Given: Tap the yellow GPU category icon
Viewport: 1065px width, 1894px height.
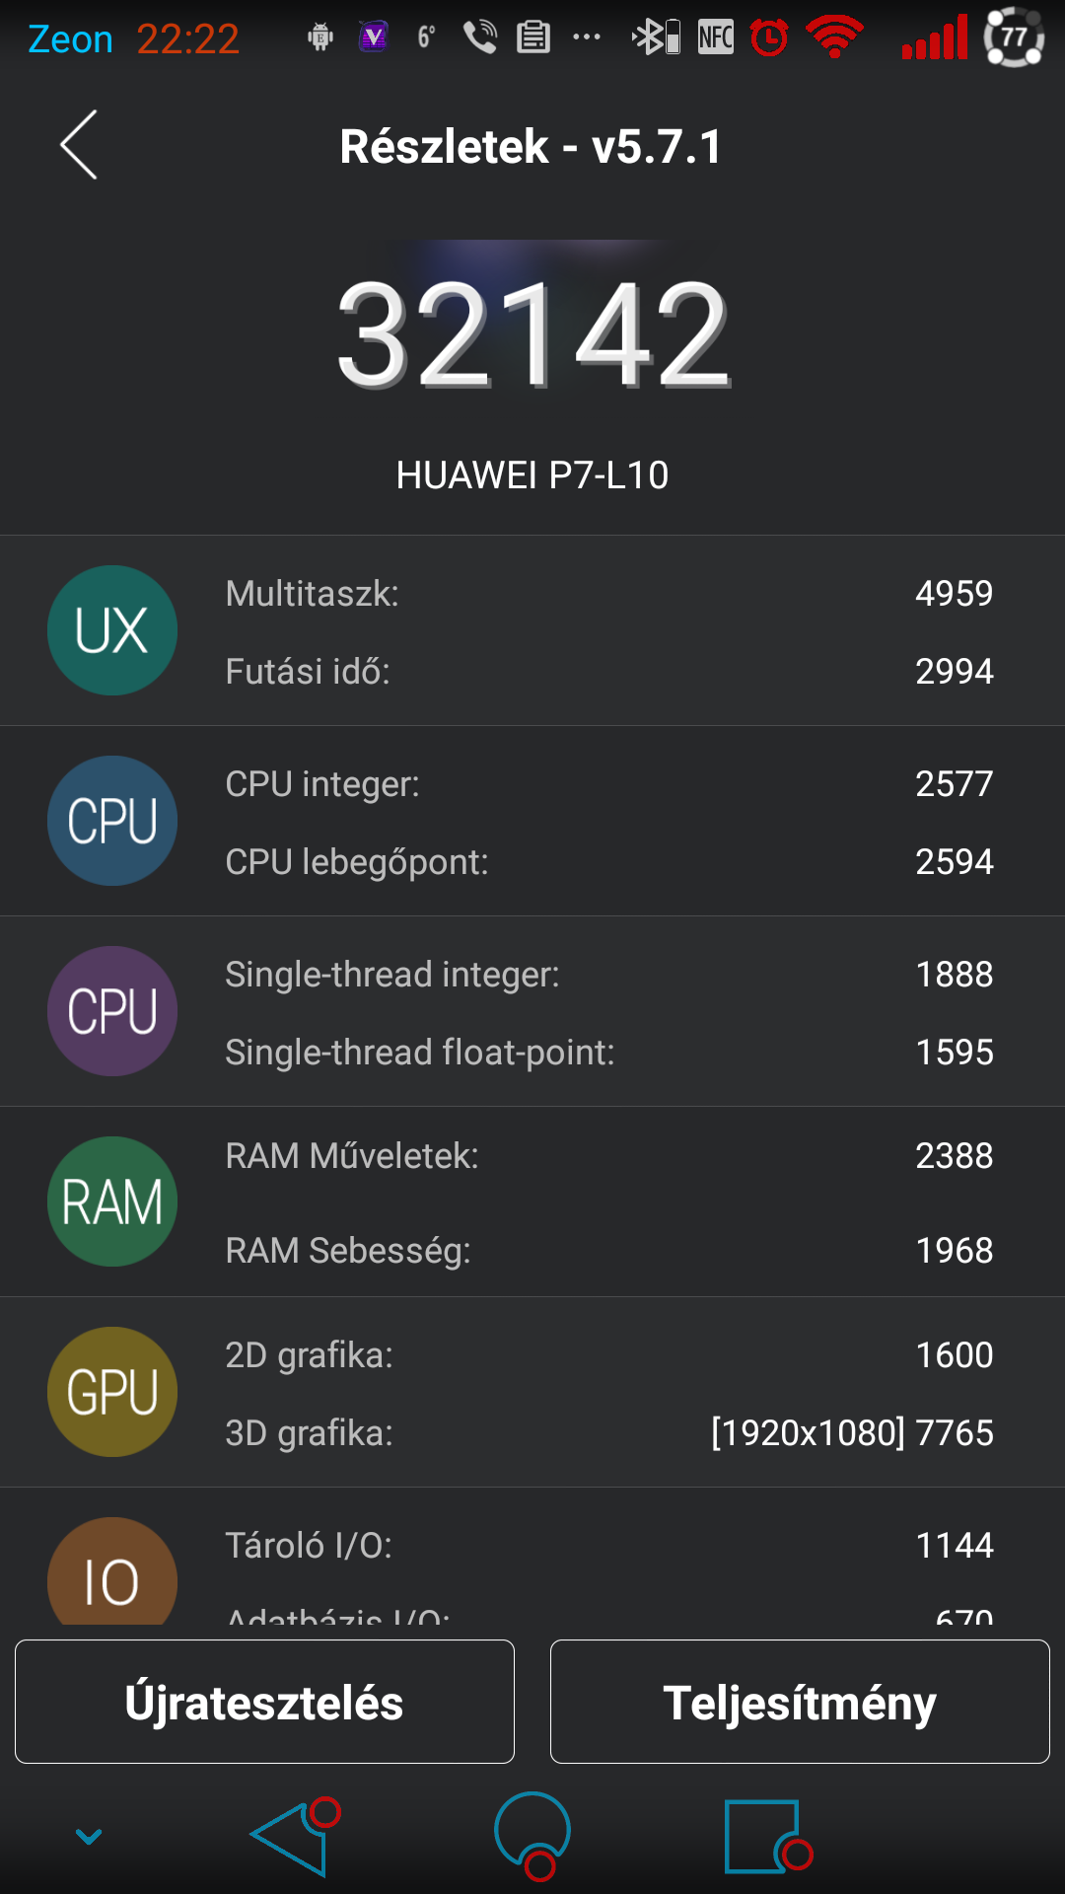Looking at the screenshot, I should (x=112, y=1392).
